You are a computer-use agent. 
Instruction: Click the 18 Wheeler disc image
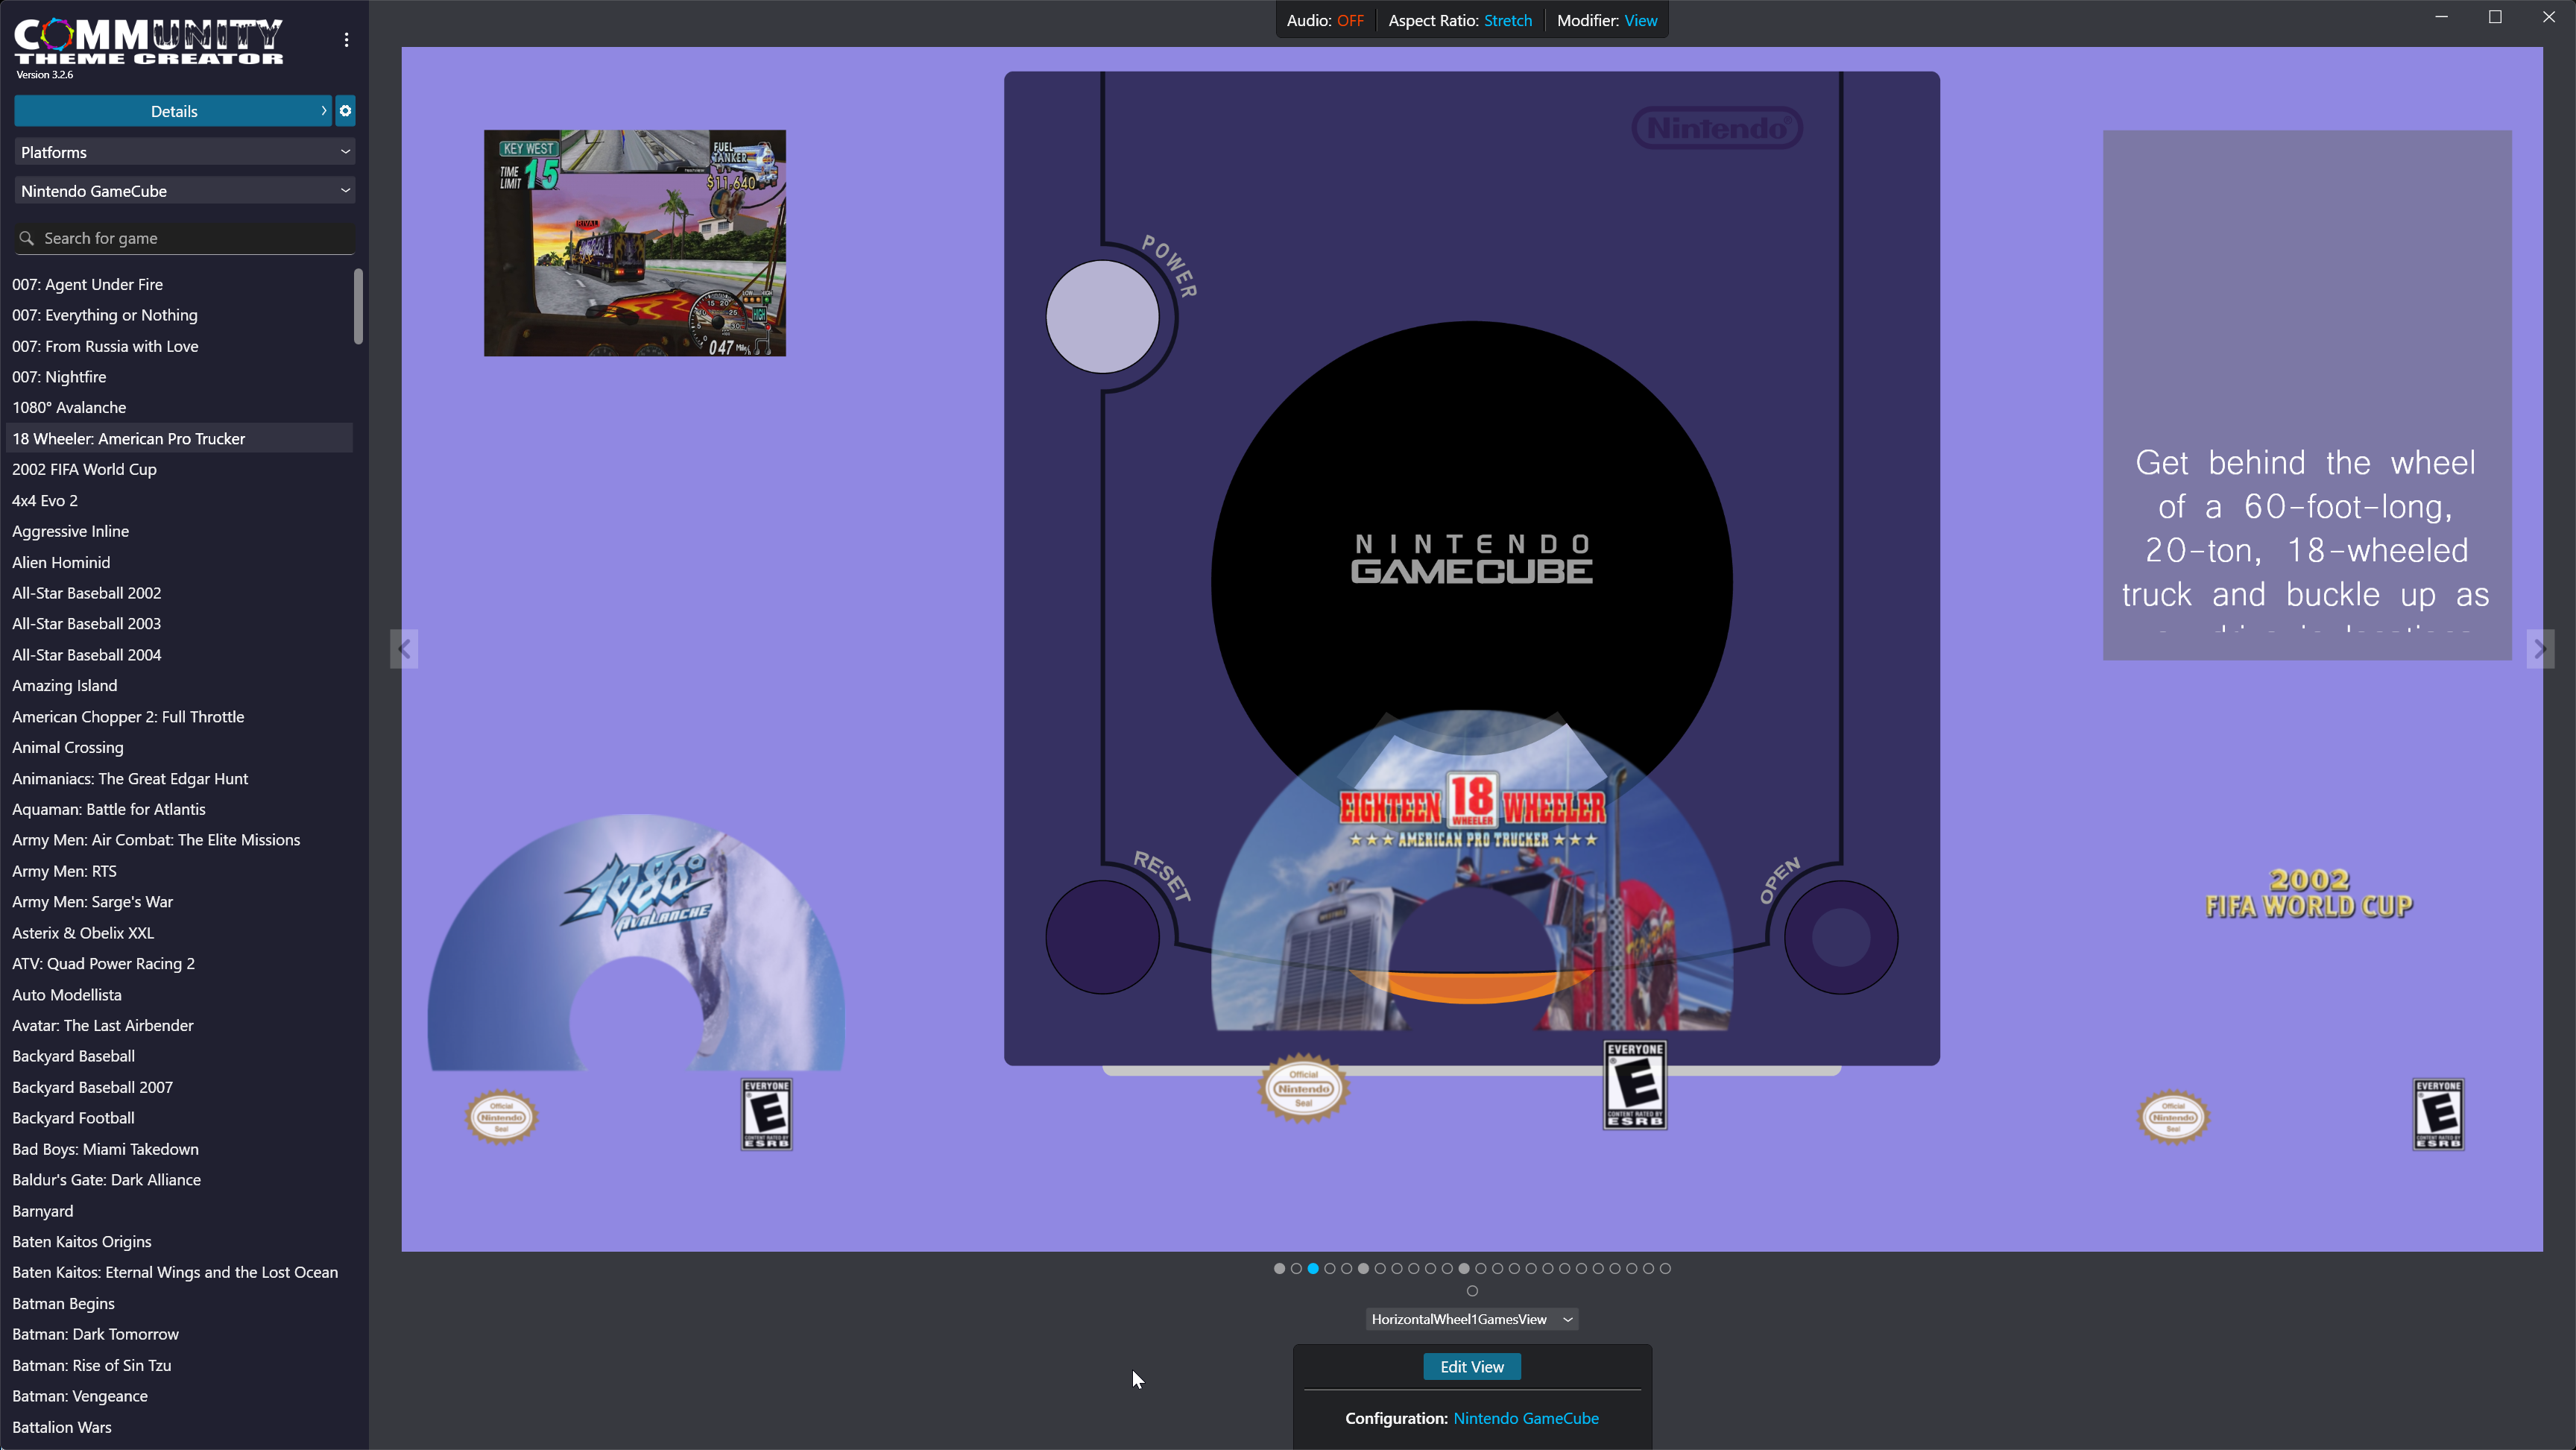(x=1472, y=870)
